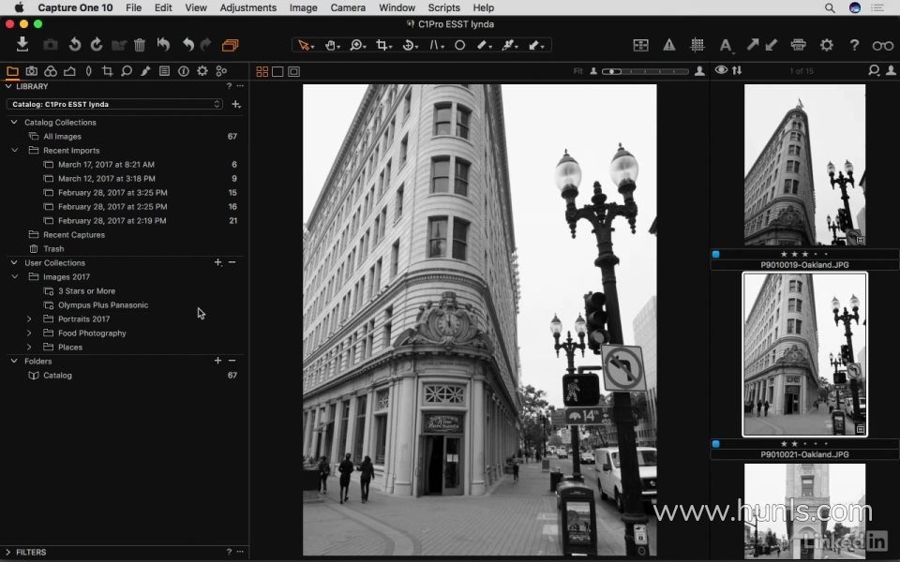Toggle browser visibility with eye icon

coord(721,70)
